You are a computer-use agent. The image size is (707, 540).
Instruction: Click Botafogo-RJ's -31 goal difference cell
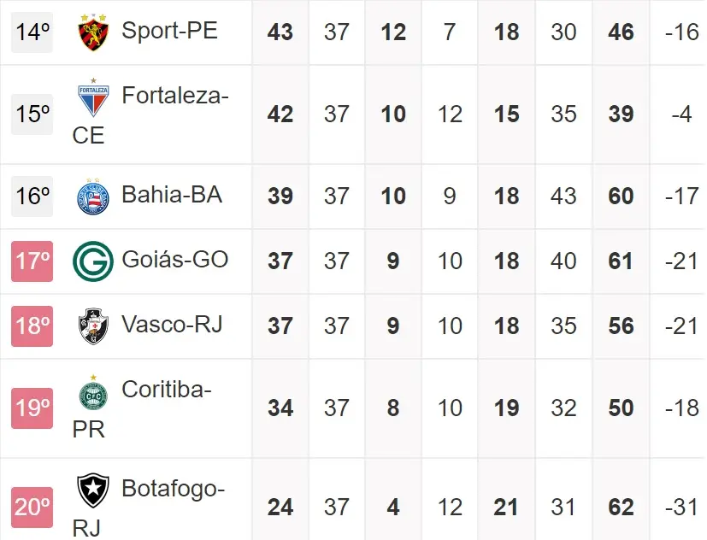pyautogui.click(x=680, y=507)
